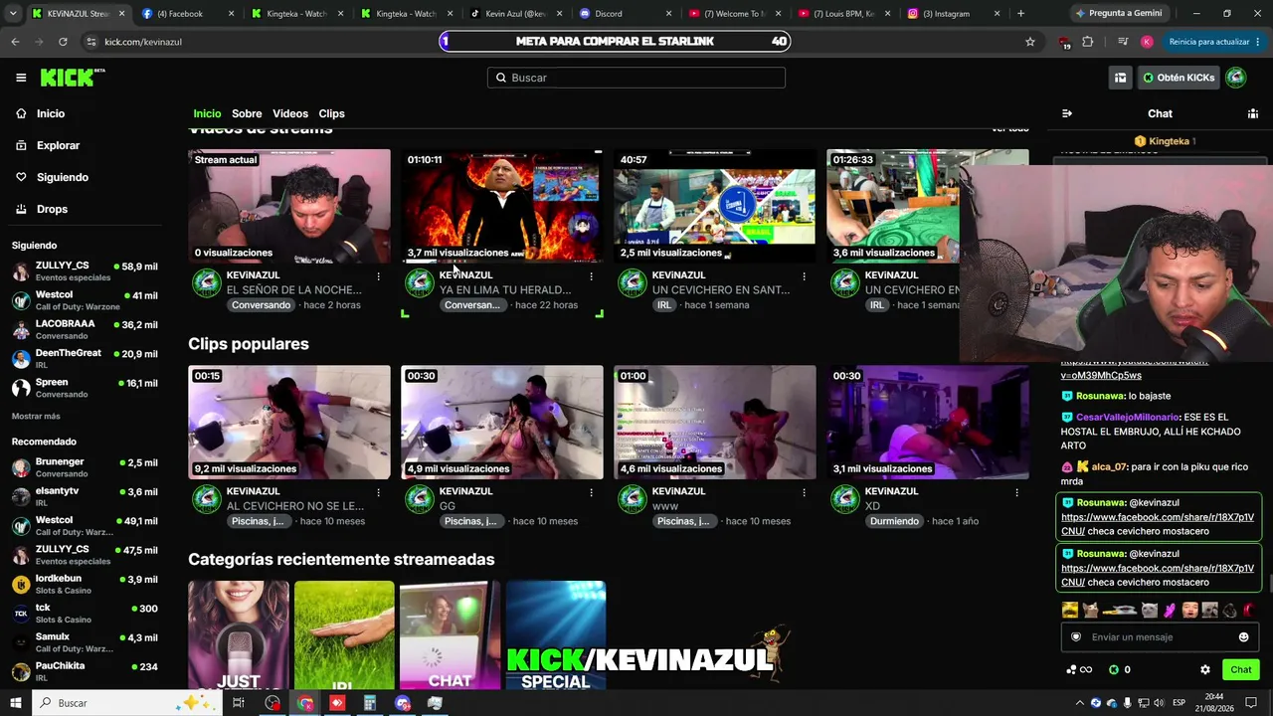Click the Enviar un mensaje chat field

pyautogui.click(x=1160, y=637)
